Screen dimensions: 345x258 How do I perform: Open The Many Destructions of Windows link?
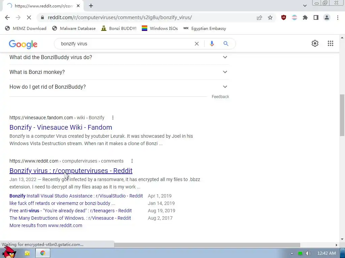click(x=70, y=218)
